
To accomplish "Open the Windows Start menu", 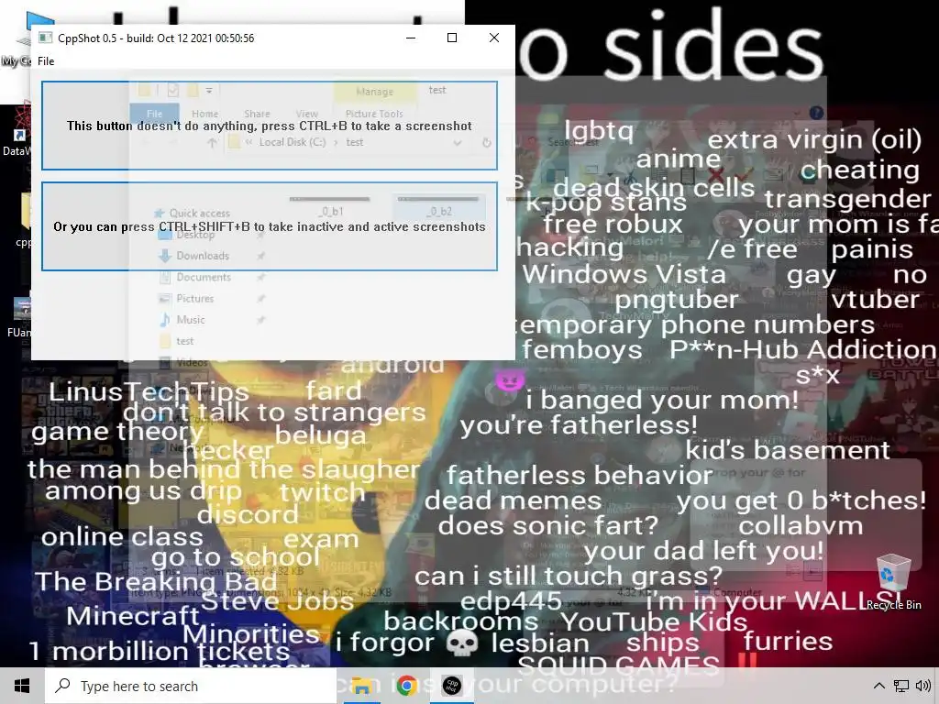I will pos(22,686).
